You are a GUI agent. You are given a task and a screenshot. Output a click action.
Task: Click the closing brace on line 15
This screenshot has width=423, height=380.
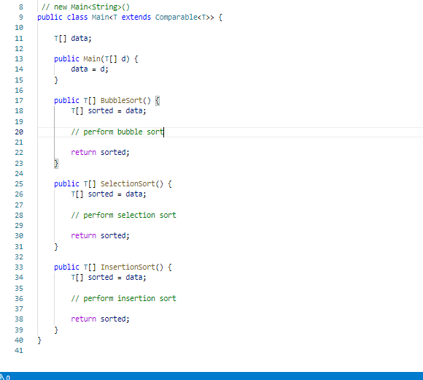pyautogui.click(x=56, y=80)
